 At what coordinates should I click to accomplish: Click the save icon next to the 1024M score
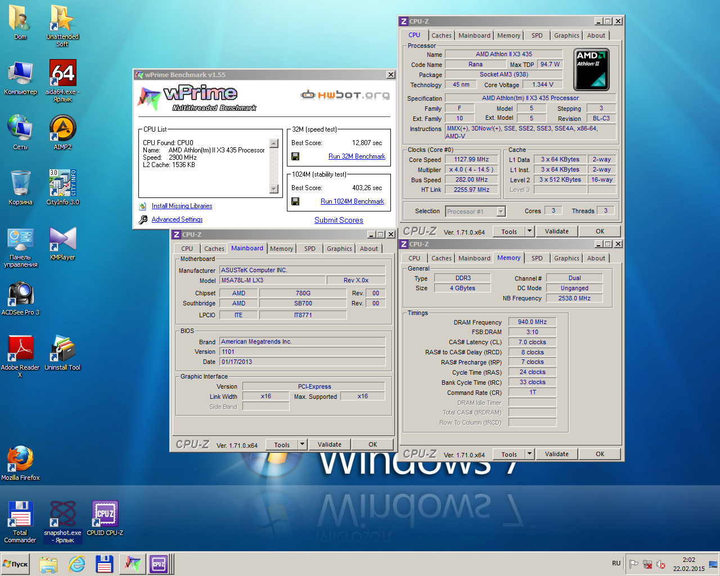[295, 201]
